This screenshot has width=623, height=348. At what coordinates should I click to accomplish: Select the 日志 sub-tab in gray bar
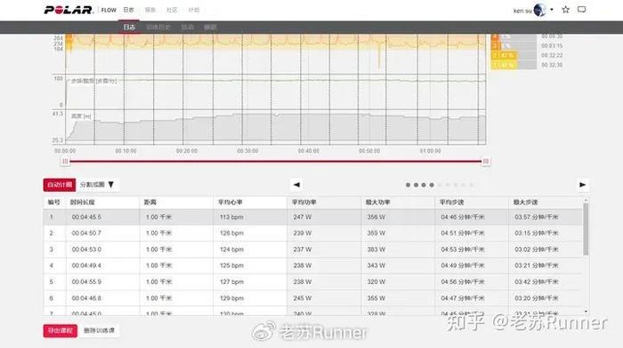coord(129,27)
